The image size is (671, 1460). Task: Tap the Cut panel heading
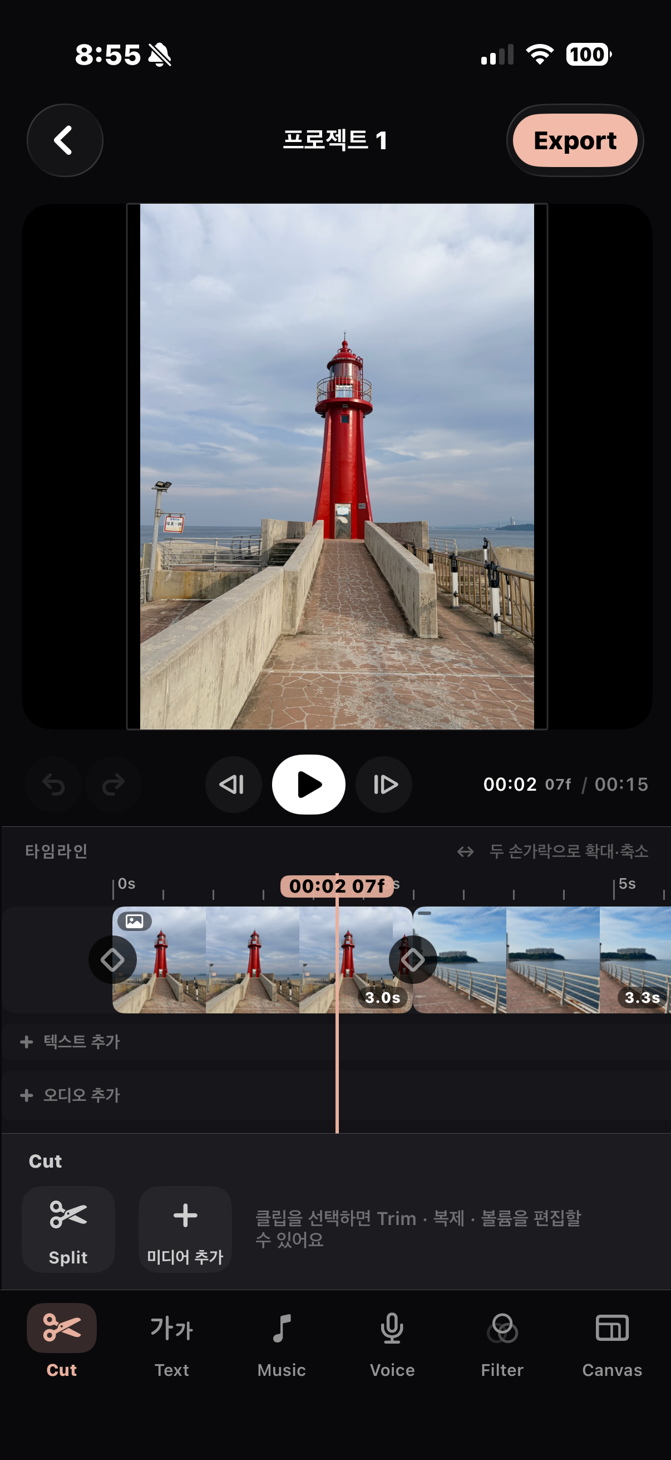45,1162
